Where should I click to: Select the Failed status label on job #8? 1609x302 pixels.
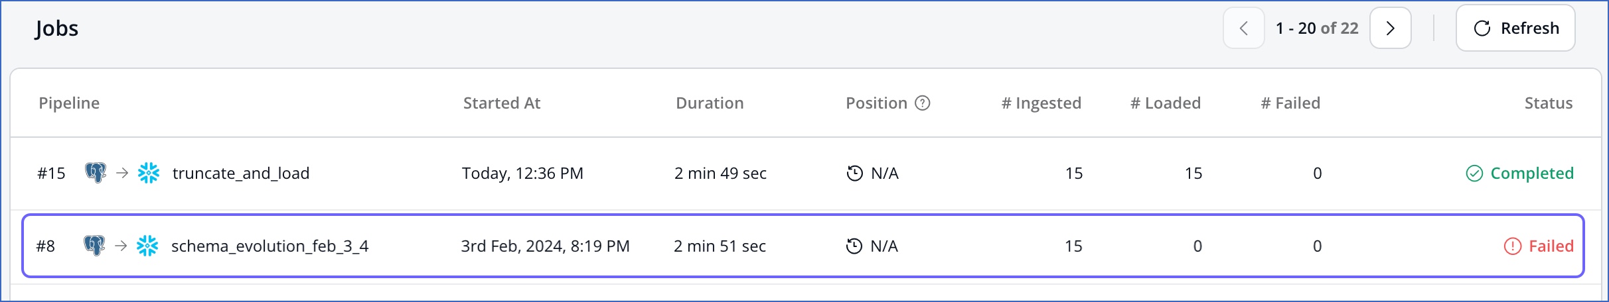coord(1551,246)
